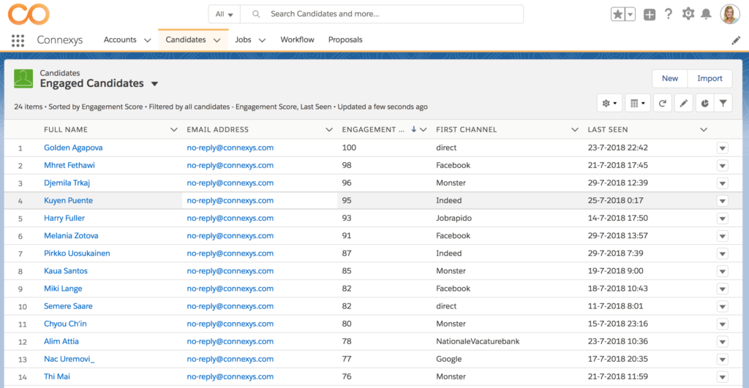
Task: Open Pirkko Uosukainen's record
Action: [x=77, y=254]
